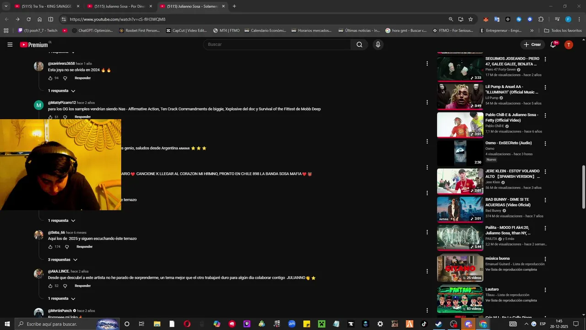Start voice search with the microphone
This screenshot has width=586, height=330.
378,44
